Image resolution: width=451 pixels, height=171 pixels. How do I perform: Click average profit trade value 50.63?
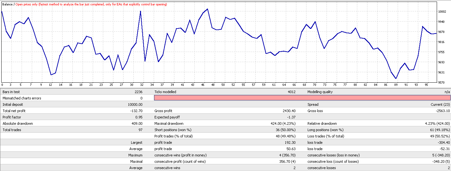click(x=292, y=149)
